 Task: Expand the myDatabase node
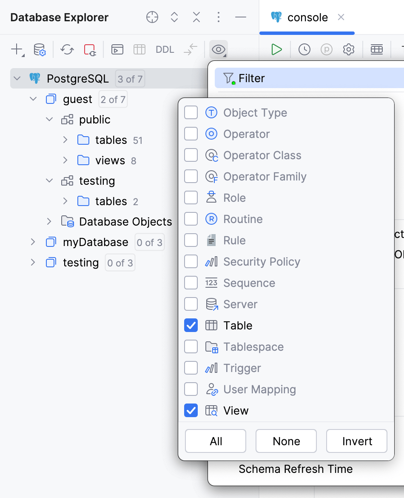point(33,242)
